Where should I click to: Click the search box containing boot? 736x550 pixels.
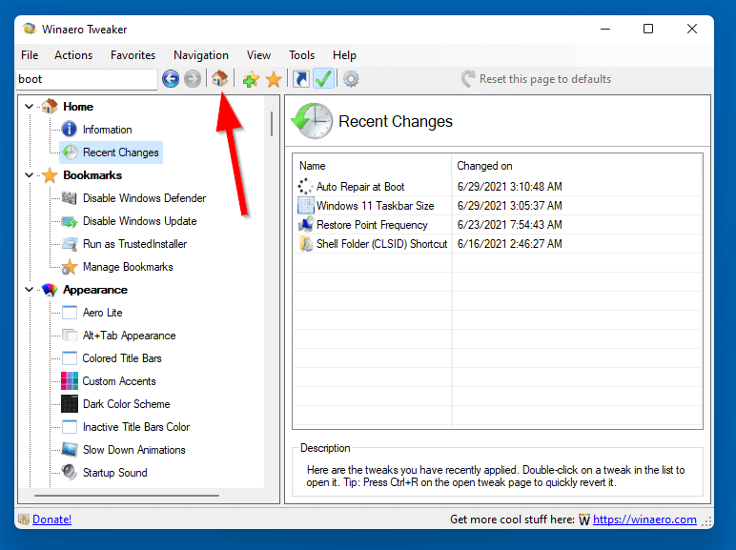coord(87,79)
